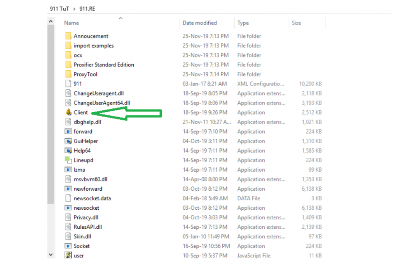Click the 18-Sep-19 9:26 PM date cell

(x=205, y=112)
